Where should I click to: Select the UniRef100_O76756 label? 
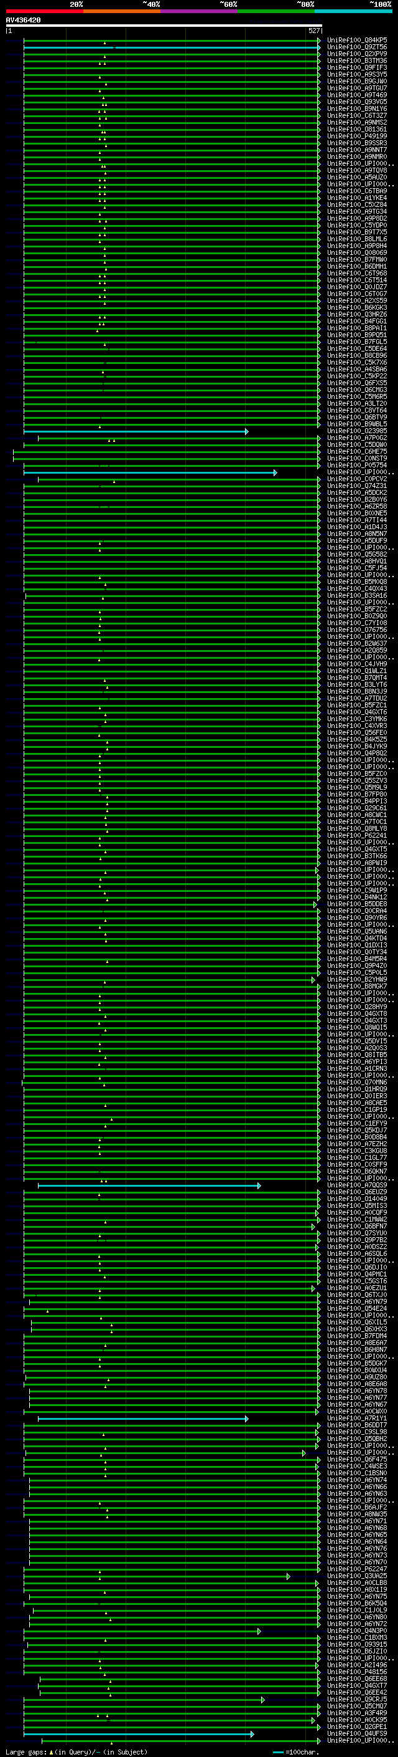[357, 630]
